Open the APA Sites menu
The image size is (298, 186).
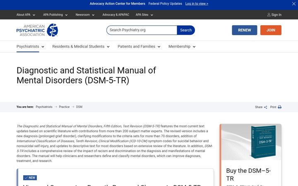point(142,14)
